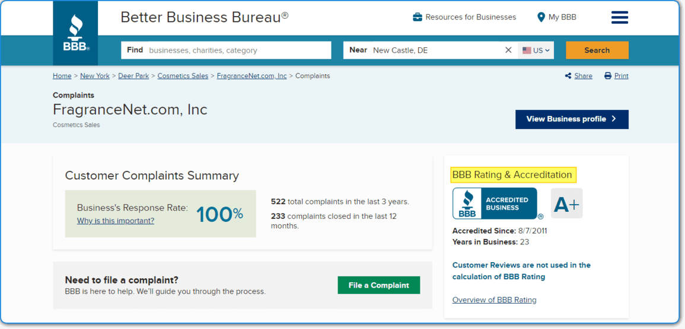Click the Near location field
Viewport: 685px width, 329px height.
(x=431, y=50)
